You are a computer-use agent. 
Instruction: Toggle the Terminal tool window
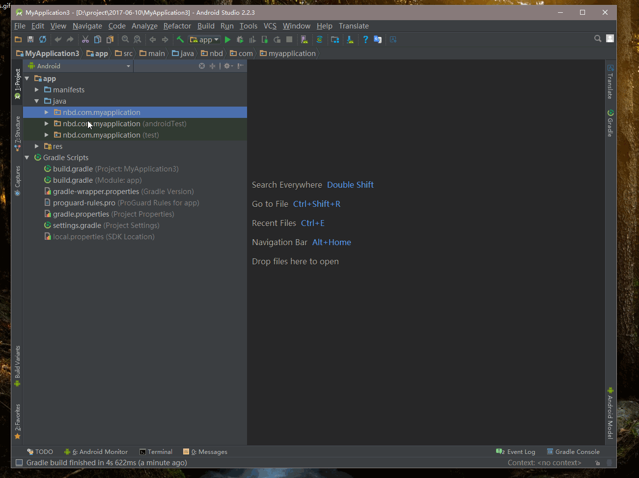click(156, 452)
